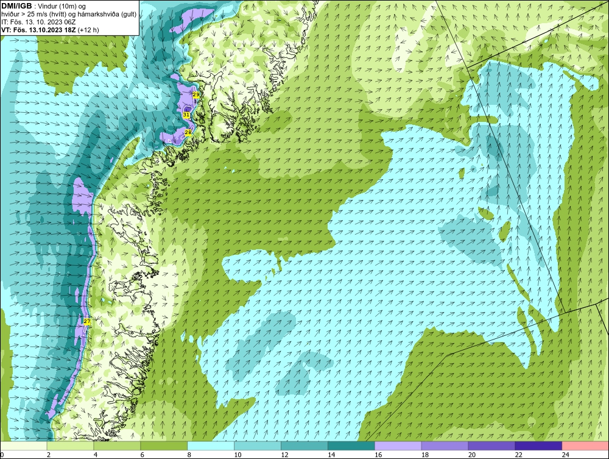The height and width of the screenshot is (459, 609).
Task: Select the 20-22 m/s violet swatch
Action: (491, 446)
